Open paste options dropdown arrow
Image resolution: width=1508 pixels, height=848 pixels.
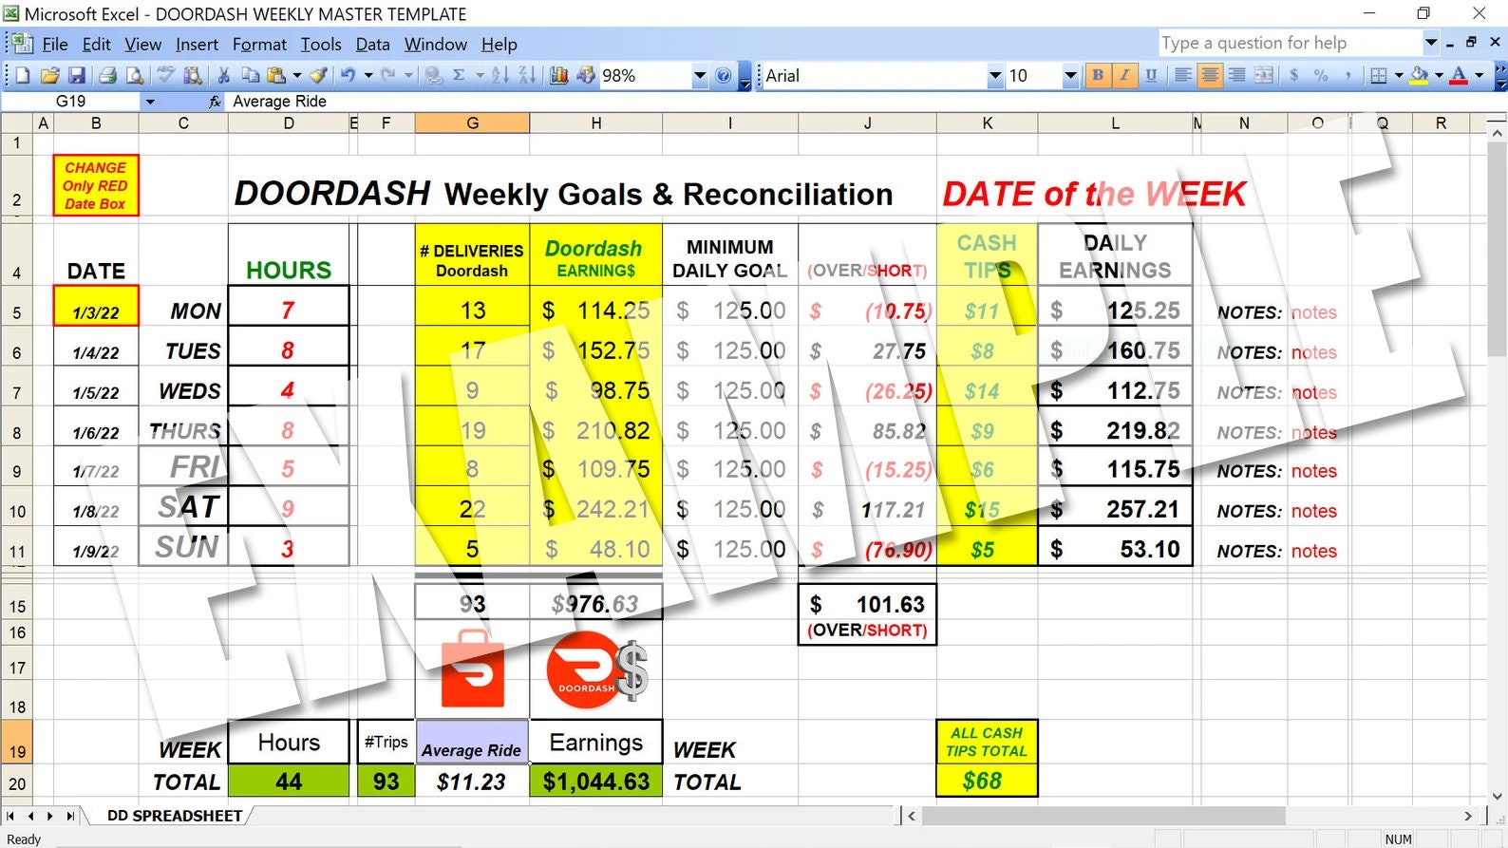(296, 75)
